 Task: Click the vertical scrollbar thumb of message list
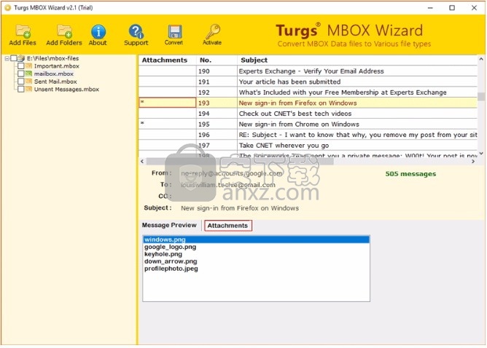(481, 96)
